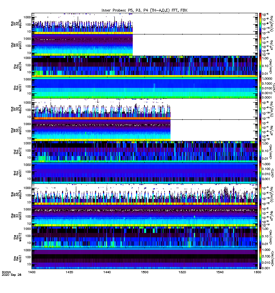Click the <|mV/m|> unit beside thd fbk edc12
The height and width of the screenshot is (293, 275).
(271, 152)
